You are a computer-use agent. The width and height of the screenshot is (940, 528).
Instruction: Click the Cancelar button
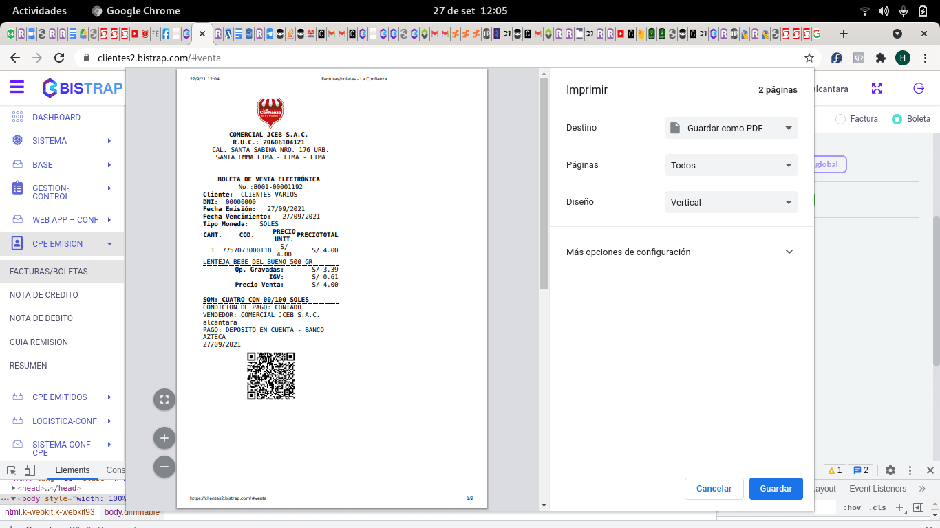(714, 489)
